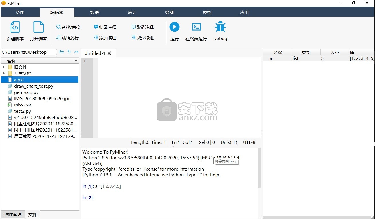Run script with 运行 play icon

[175, 27]
